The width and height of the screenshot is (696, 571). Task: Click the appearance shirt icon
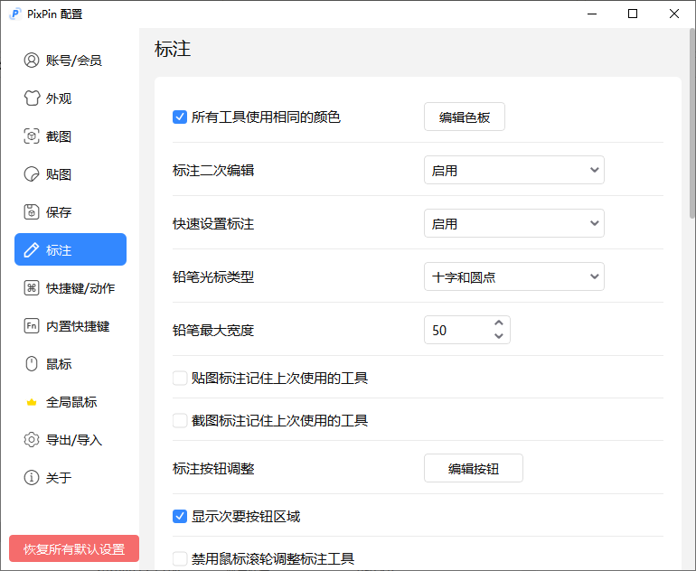[x=32, y=98]
